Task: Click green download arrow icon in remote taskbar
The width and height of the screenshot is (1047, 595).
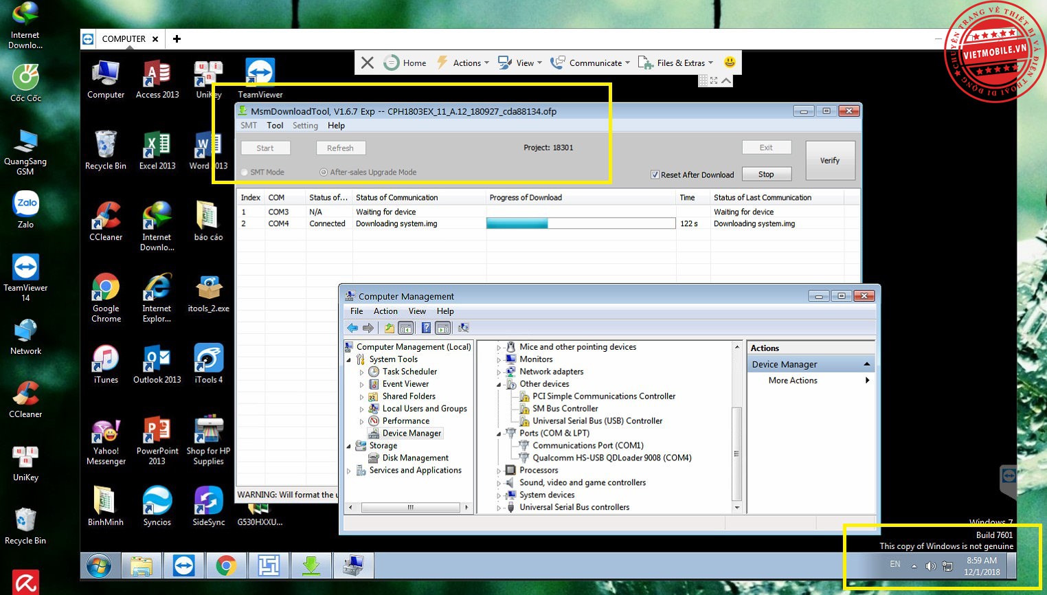Action: tap(311, 565)
